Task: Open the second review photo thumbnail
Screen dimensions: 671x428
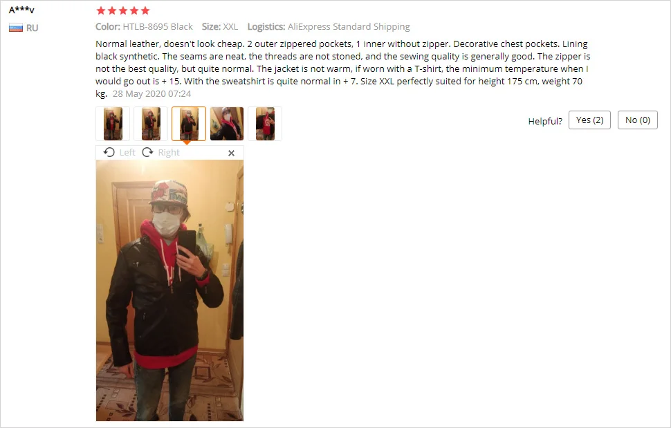Action: tap(151, 124)
